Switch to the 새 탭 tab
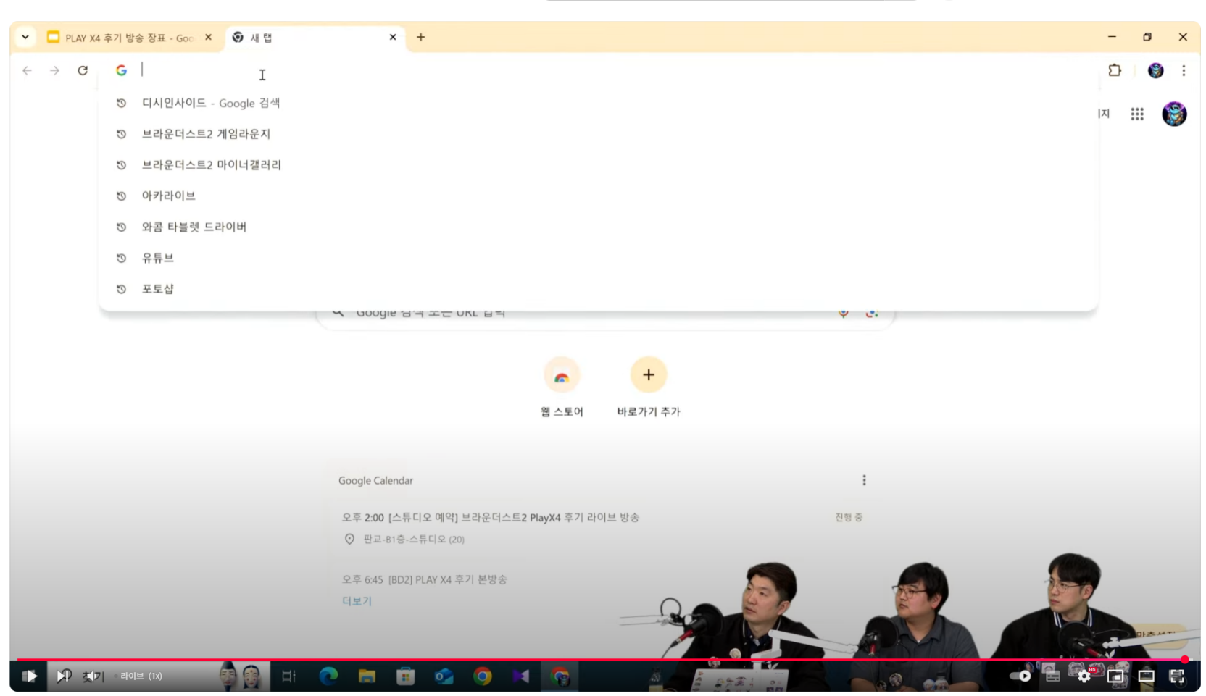 point(314,38)
